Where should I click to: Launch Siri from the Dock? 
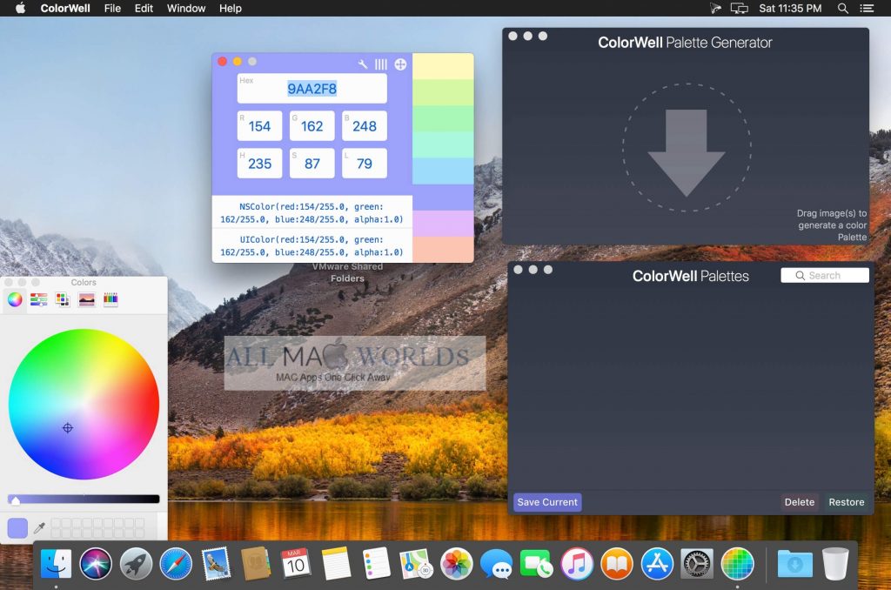point(96,564)
